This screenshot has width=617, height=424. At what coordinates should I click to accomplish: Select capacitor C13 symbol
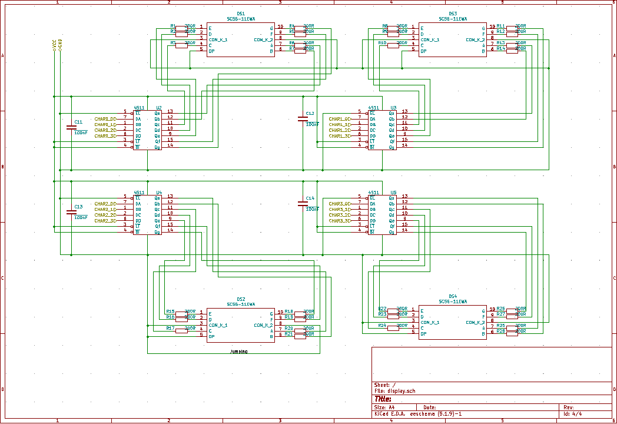click(x=72, y=212)
